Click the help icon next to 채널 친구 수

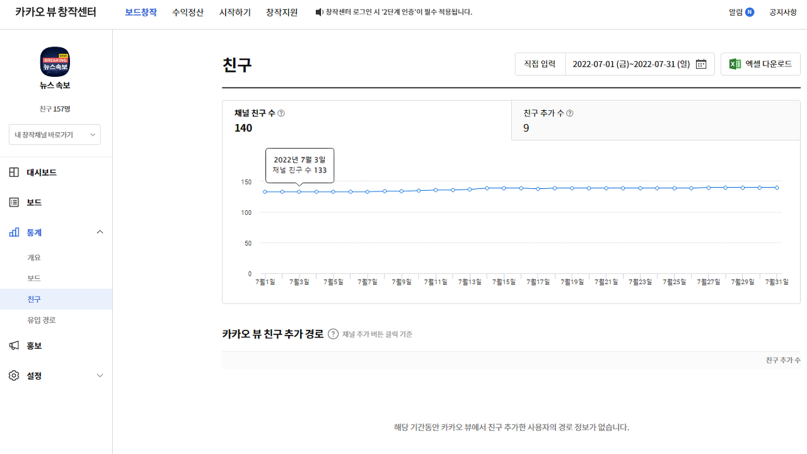pos(281,113)
